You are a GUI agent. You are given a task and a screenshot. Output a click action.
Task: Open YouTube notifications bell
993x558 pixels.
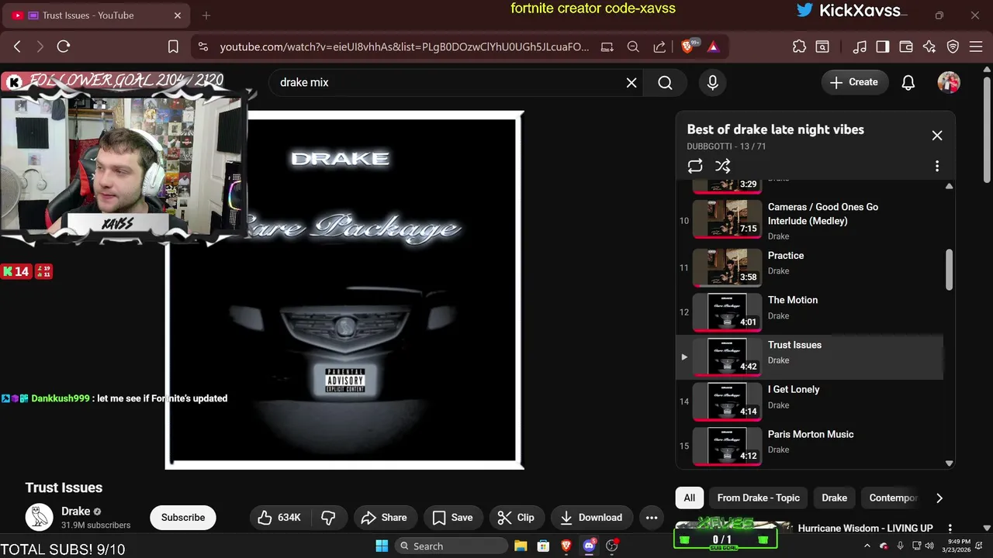click(x=908, y=82)
